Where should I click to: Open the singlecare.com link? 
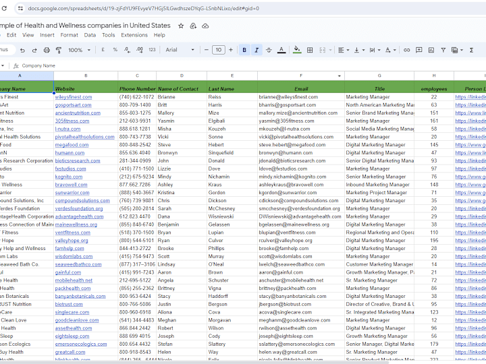coord(72,312)
